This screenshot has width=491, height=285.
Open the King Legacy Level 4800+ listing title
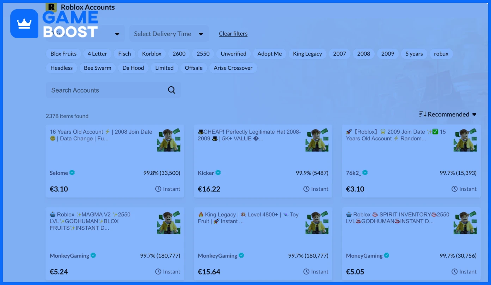point(248,218)
